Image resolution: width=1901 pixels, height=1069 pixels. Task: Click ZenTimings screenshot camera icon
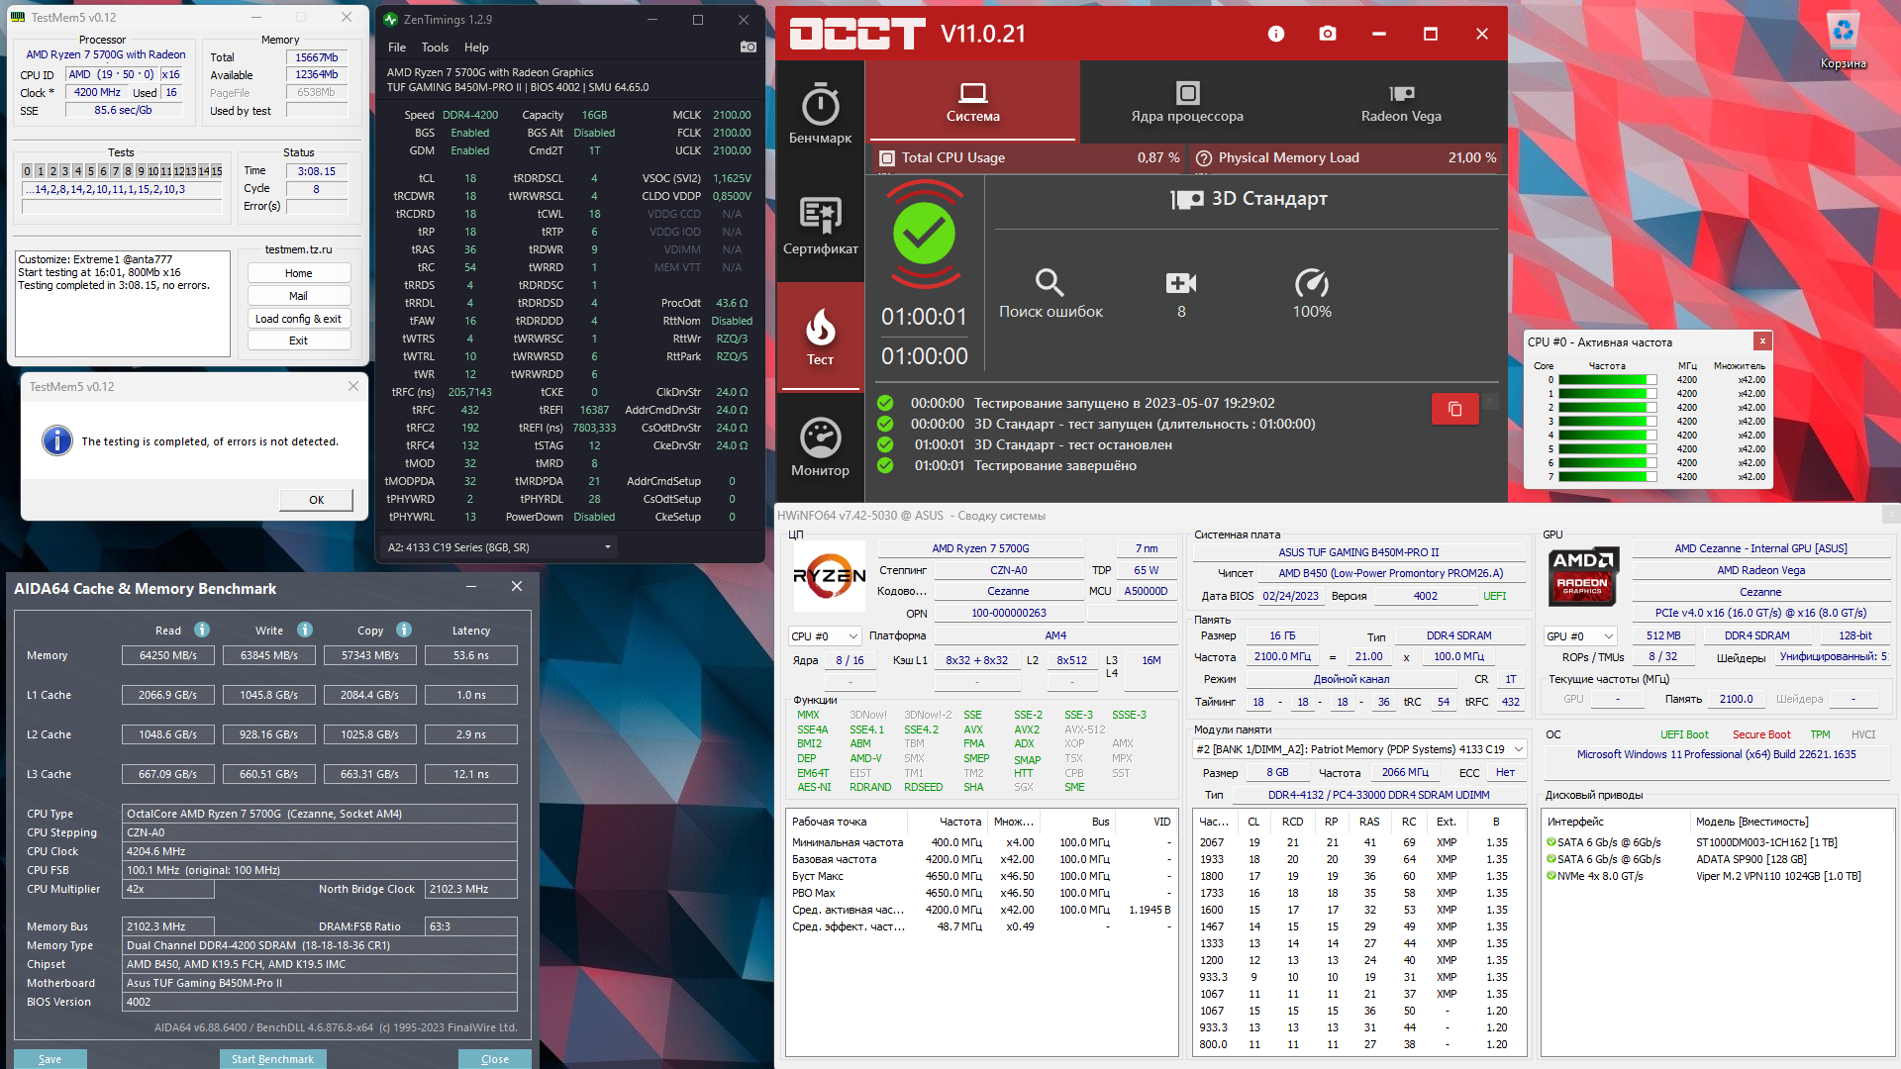(x=749, y=47)
